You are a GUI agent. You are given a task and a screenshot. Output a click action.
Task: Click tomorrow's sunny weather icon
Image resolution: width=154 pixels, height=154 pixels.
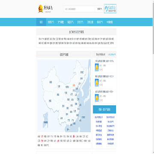(97, 83)
